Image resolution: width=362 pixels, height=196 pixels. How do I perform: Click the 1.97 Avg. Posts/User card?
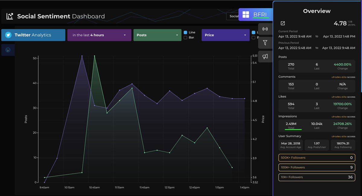317,145
